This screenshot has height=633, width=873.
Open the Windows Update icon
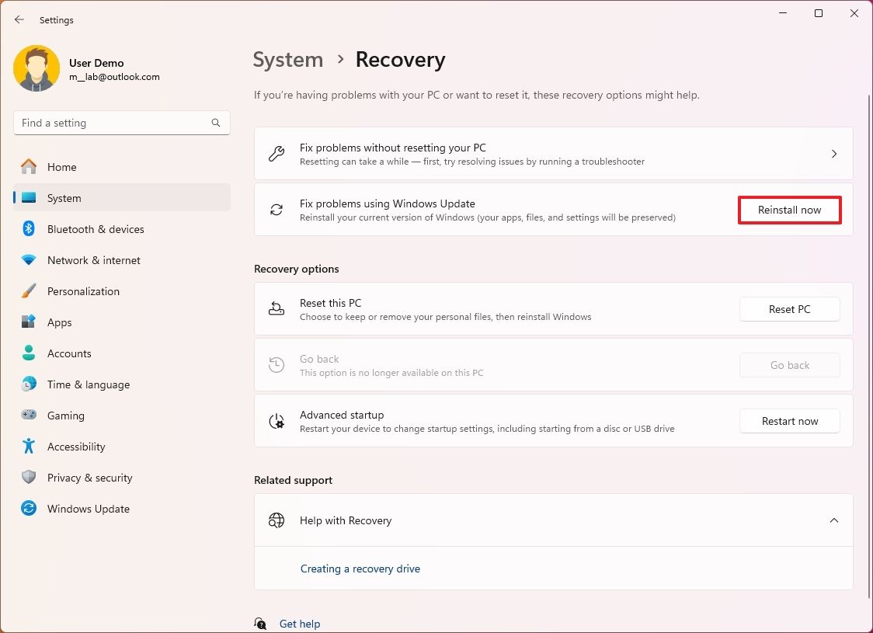(30, 508)
